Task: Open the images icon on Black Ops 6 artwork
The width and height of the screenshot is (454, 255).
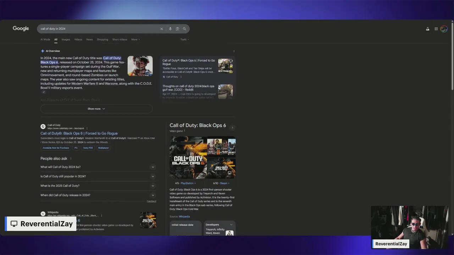Action: [229, 173]
